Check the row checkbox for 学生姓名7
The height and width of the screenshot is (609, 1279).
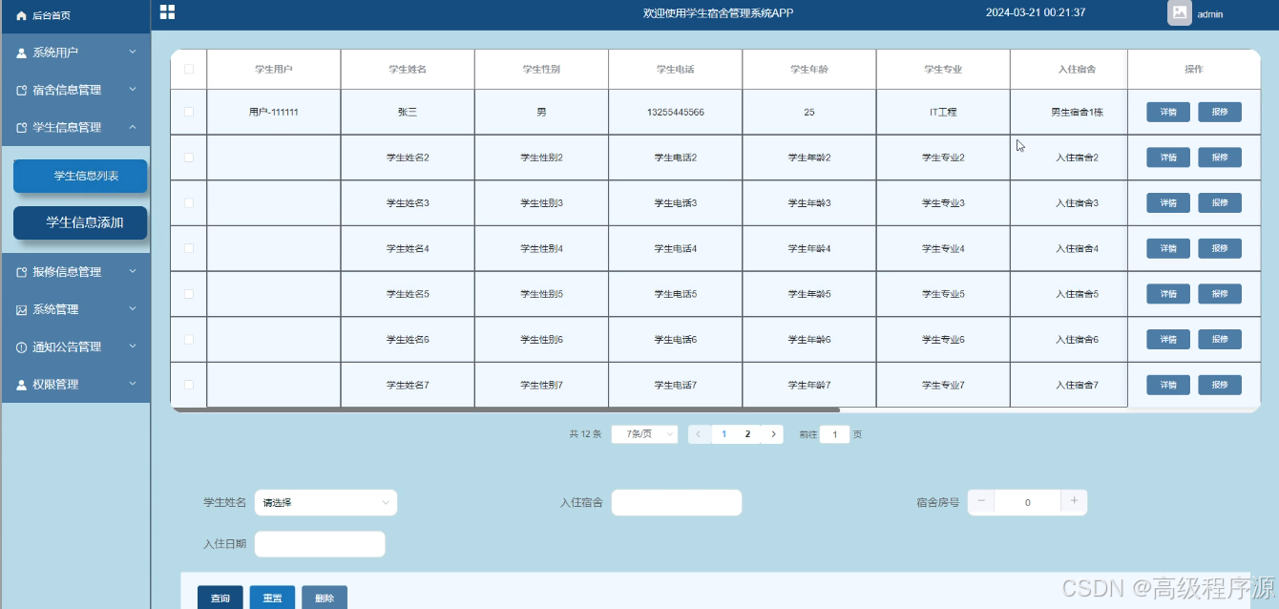coord(189,385)
